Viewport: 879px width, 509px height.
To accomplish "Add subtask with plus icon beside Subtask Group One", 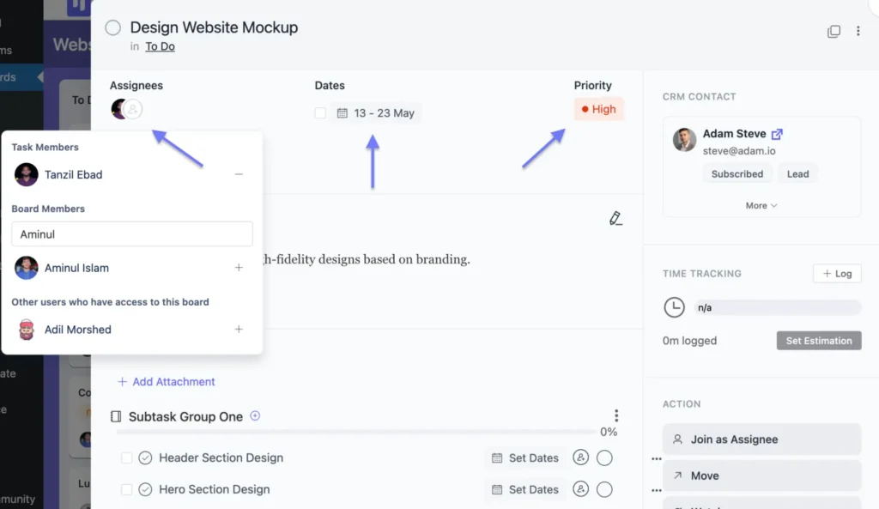I will point(255,416).
